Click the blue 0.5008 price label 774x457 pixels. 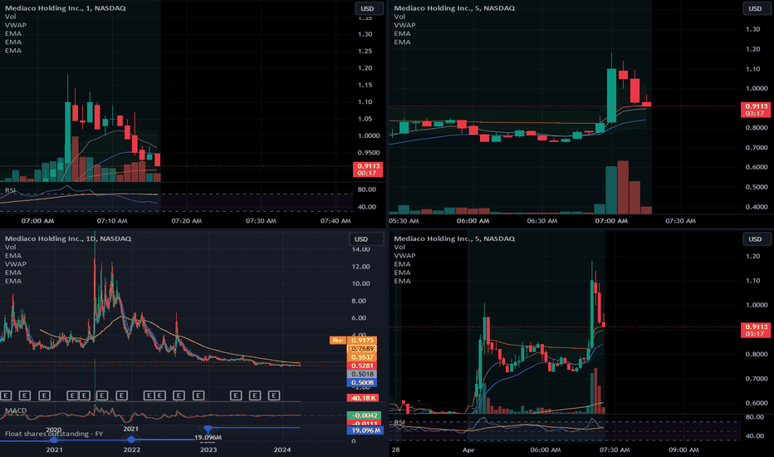tap(362, 382)
